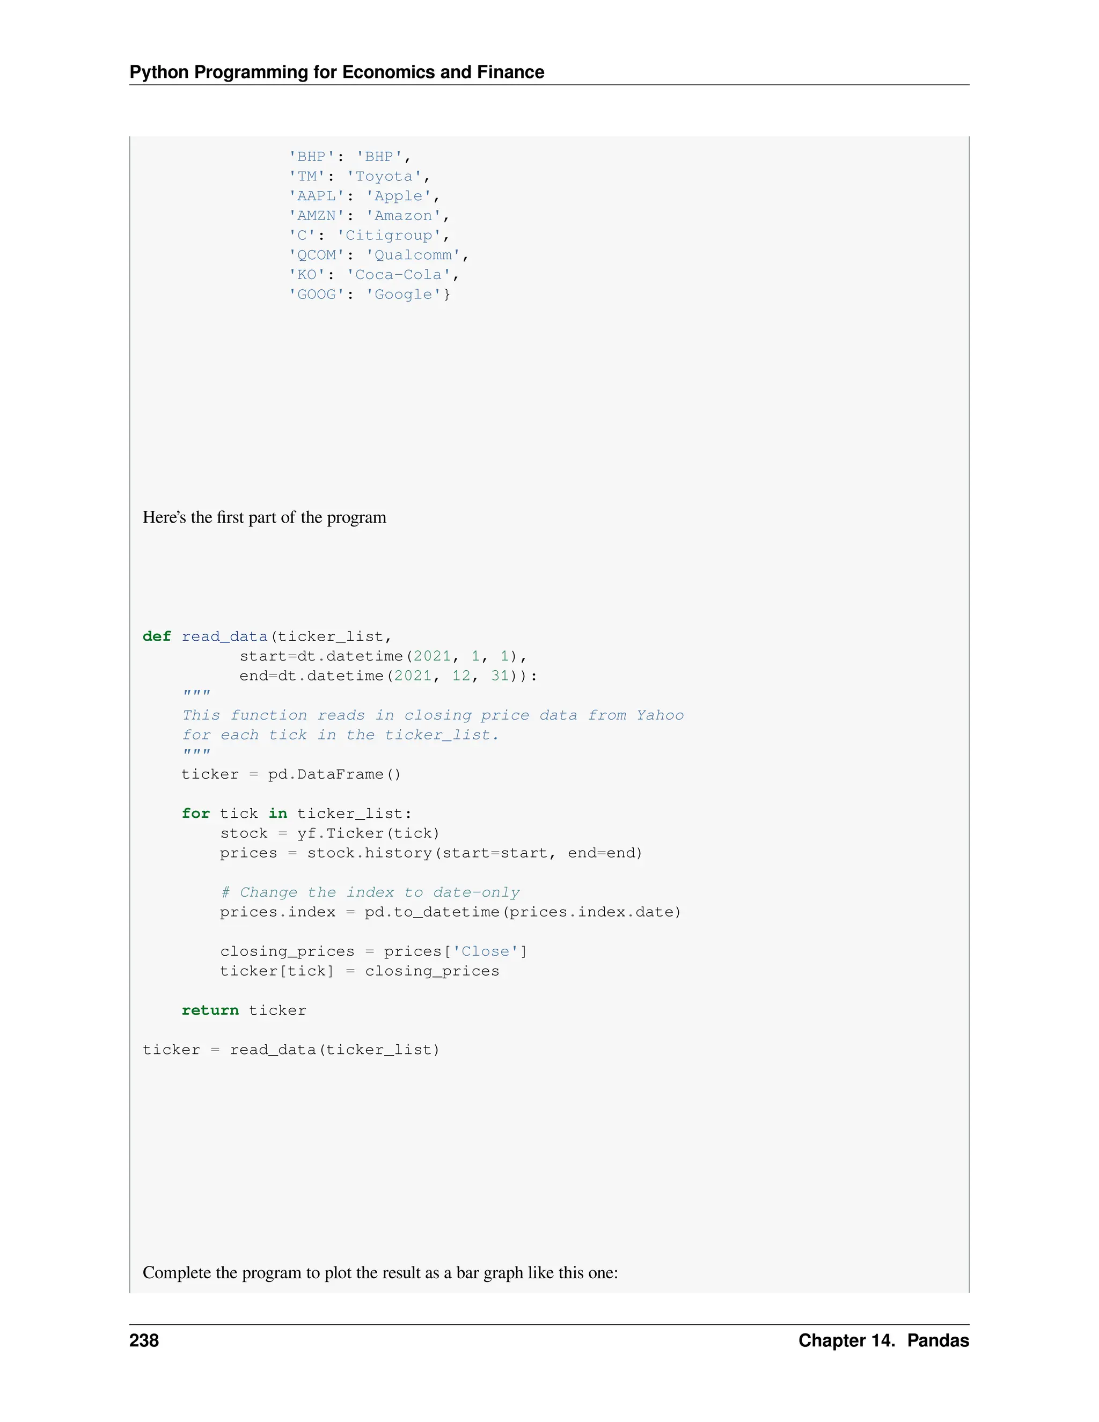Click the line 'prices = stock.history(start=start, end=end)'
This screenshot has width=1099, height=1422.
(431, 853)
